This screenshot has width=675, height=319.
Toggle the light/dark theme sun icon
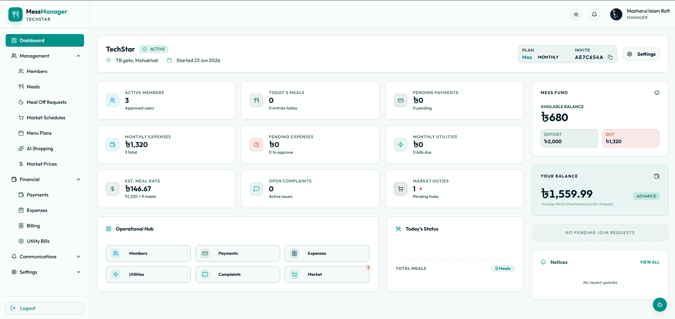pos(576,14)
